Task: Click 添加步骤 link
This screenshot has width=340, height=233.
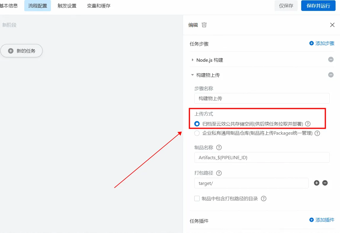Action: pyautogui.click(x=325, y=43)
